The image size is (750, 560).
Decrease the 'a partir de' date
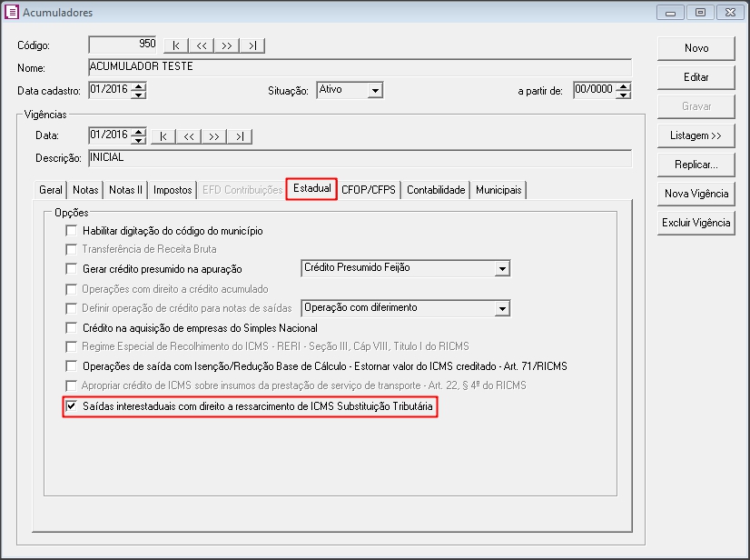(623, 95)
